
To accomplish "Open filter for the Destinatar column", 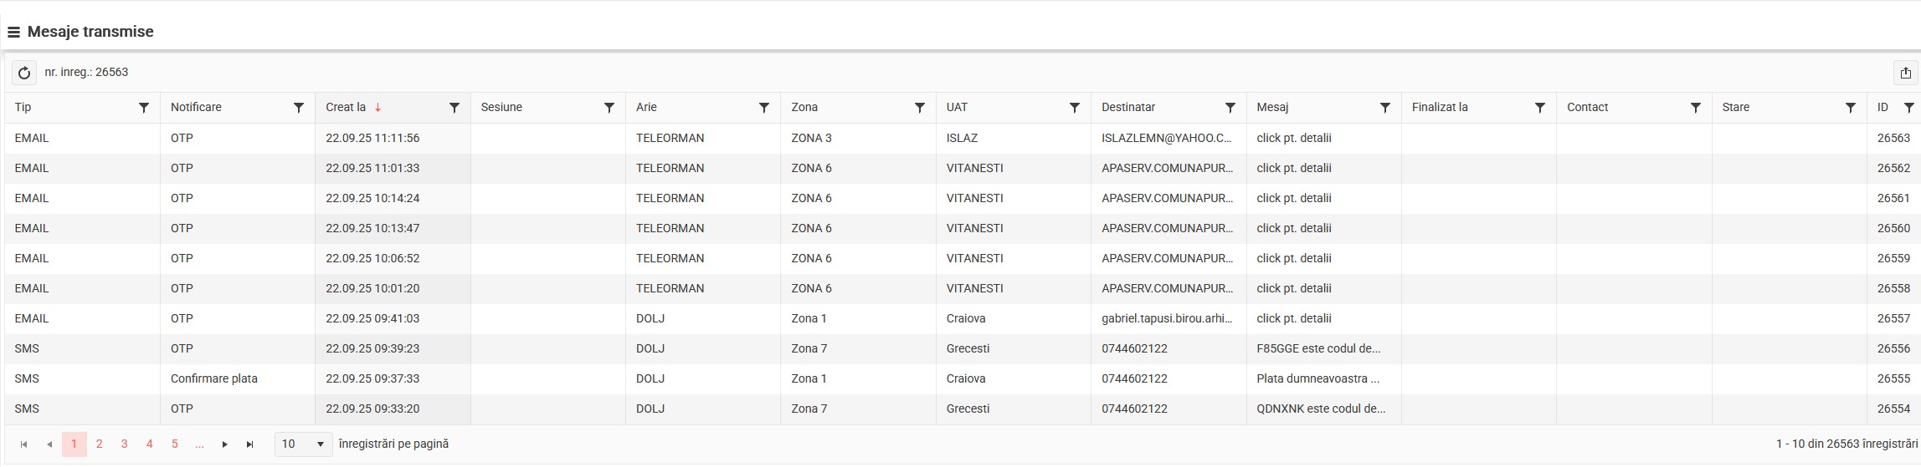I will [x=1230, y=108].
